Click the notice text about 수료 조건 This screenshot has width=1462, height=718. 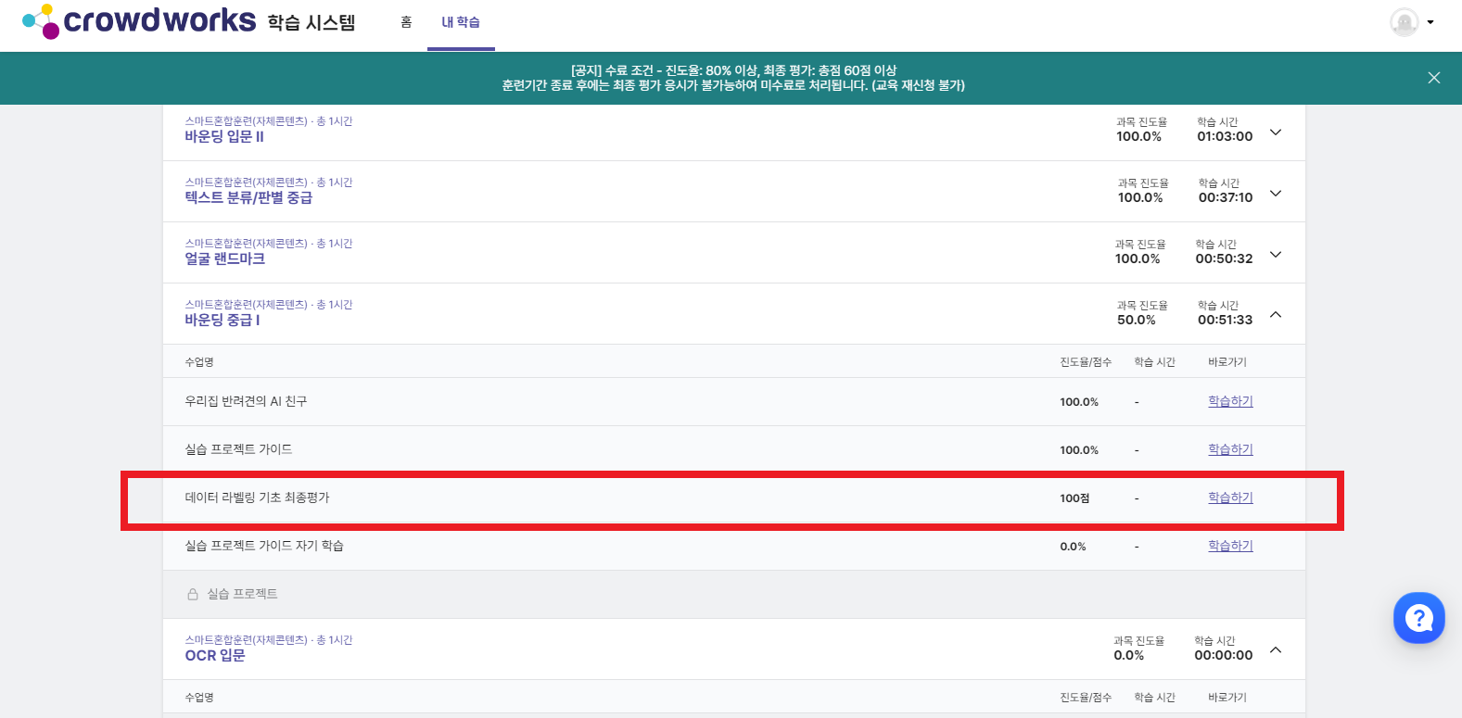tap(733, 78)
